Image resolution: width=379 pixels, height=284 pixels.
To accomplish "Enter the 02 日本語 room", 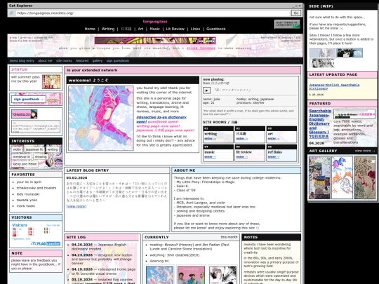I will coord(242,139).
